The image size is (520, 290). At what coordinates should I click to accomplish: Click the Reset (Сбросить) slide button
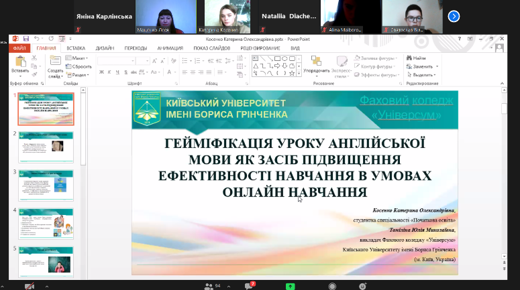coord(81,67)
